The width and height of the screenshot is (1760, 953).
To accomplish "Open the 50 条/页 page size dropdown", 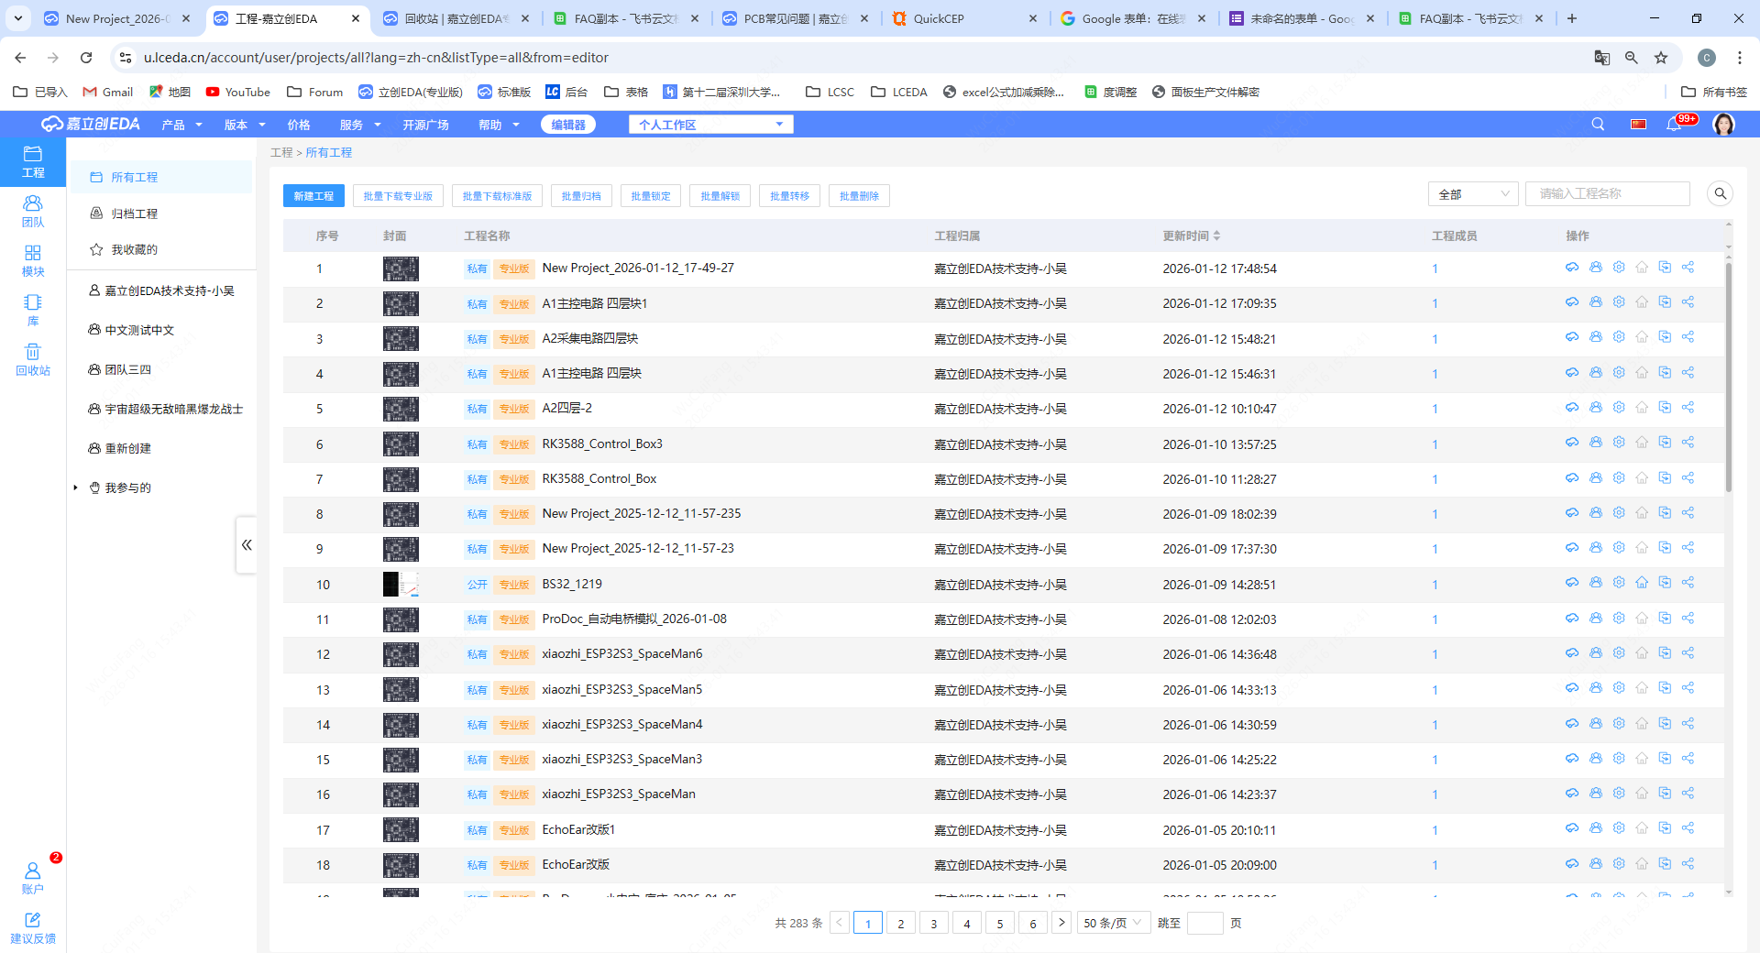I will [x=1112, y=923].
